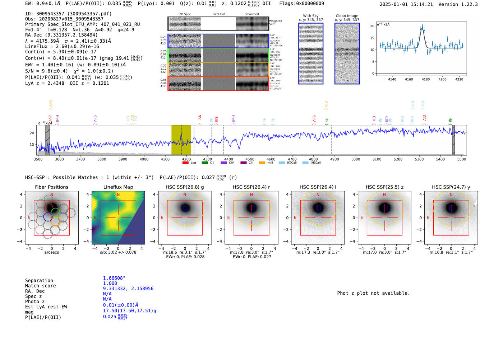This screenshot has height=342, width=503.
Task: Click the red Lyα legend swatch
Action: click(x=185, y=163)
